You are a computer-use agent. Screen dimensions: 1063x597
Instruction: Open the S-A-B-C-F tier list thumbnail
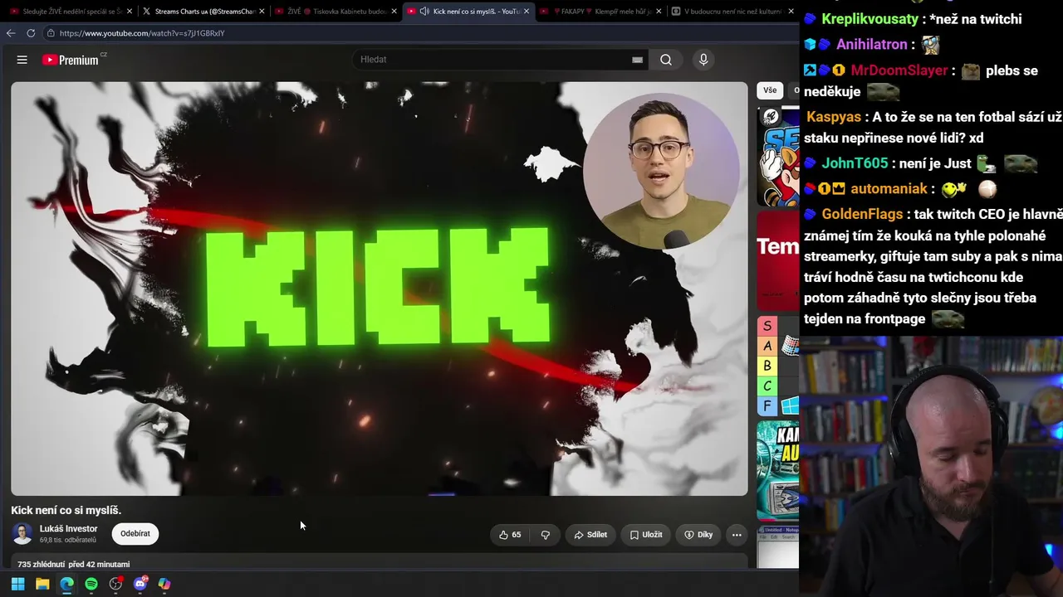[778, 366]
